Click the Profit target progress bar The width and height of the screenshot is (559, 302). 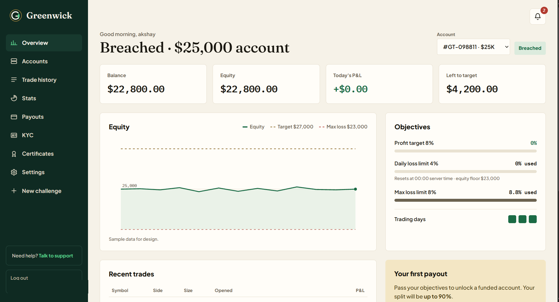[x=465, y=151]
